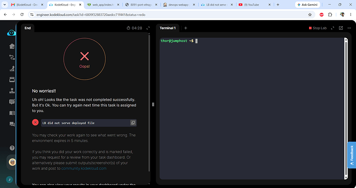Bookmark this page with the star icon

click(310, 15)
